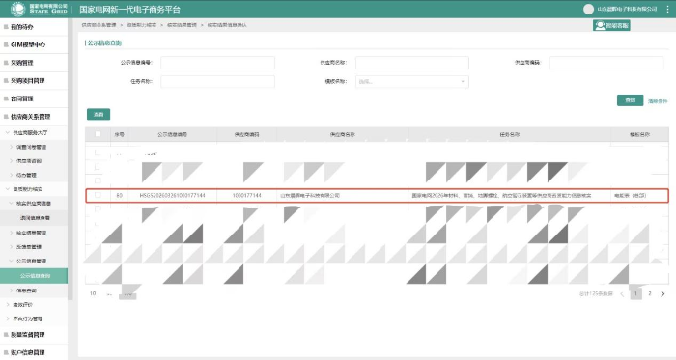The width and height of the screenshot is (676, 360).
Task: Click the icon beside 我的待办
Action: [x=6, y=27]
